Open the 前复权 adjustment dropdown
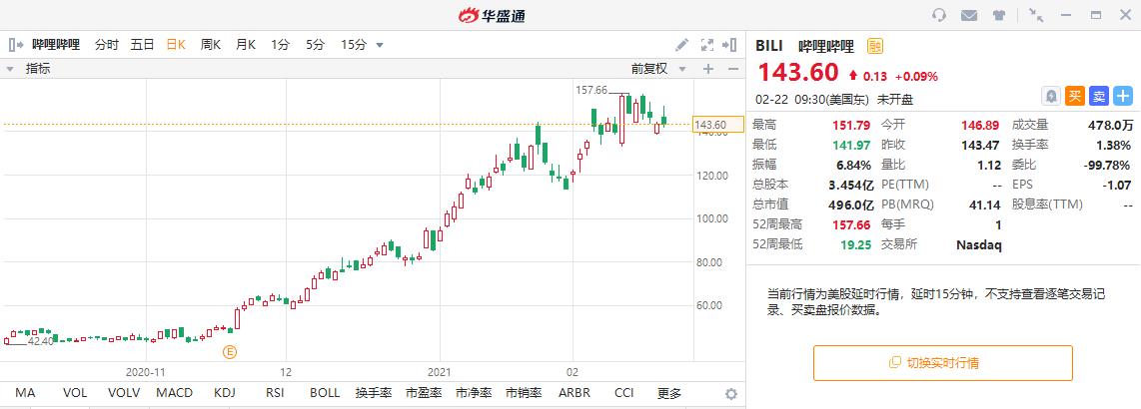The height and width of the screenshot is (409, 1141). click(655, 69)
